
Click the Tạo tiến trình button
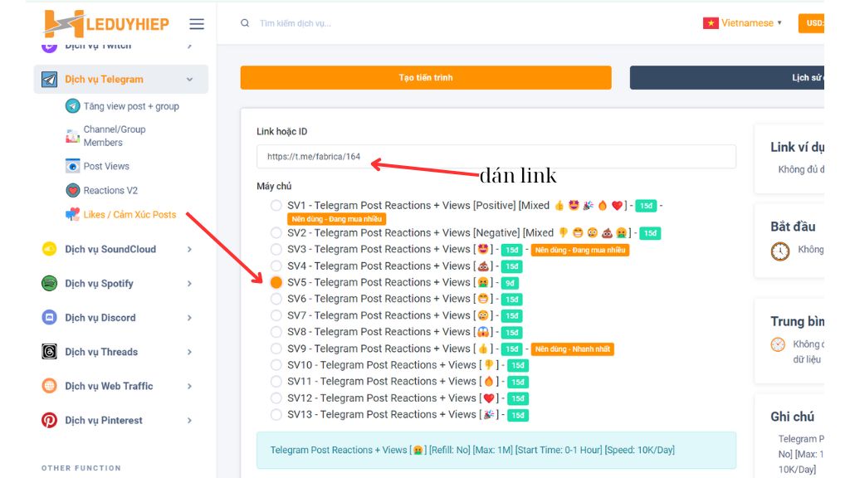[426, 77]
